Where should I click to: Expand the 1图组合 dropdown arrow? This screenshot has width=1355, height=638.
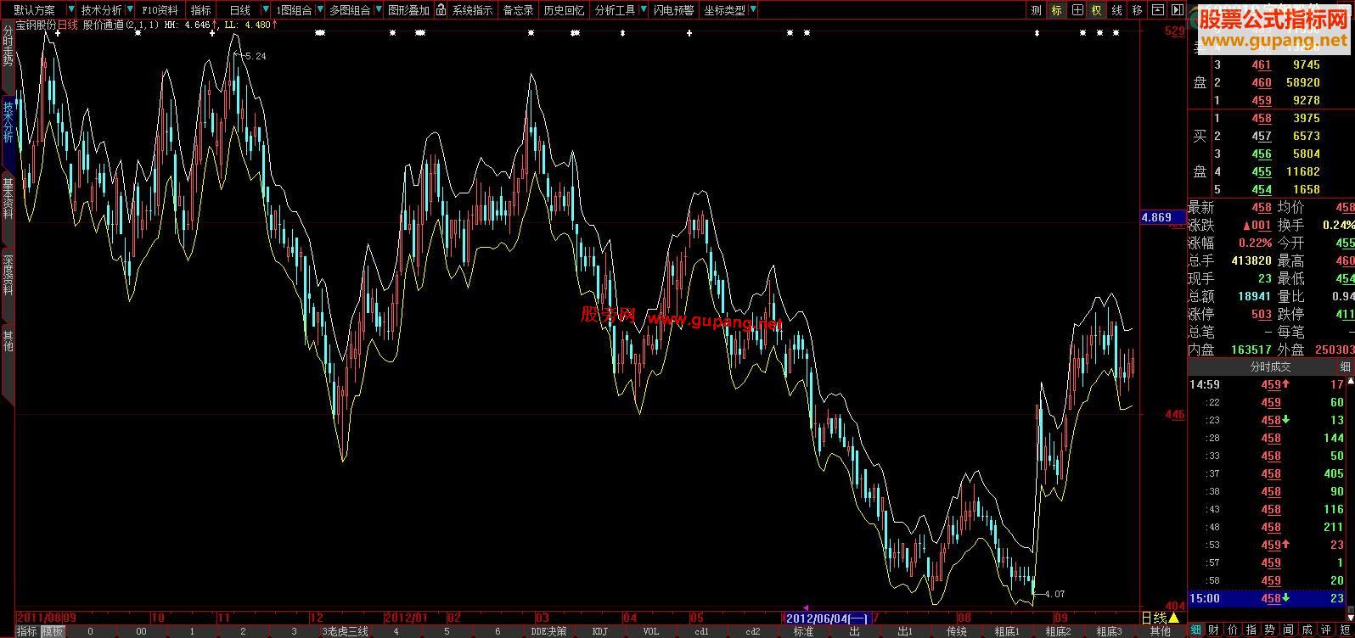tap(319, 10)
